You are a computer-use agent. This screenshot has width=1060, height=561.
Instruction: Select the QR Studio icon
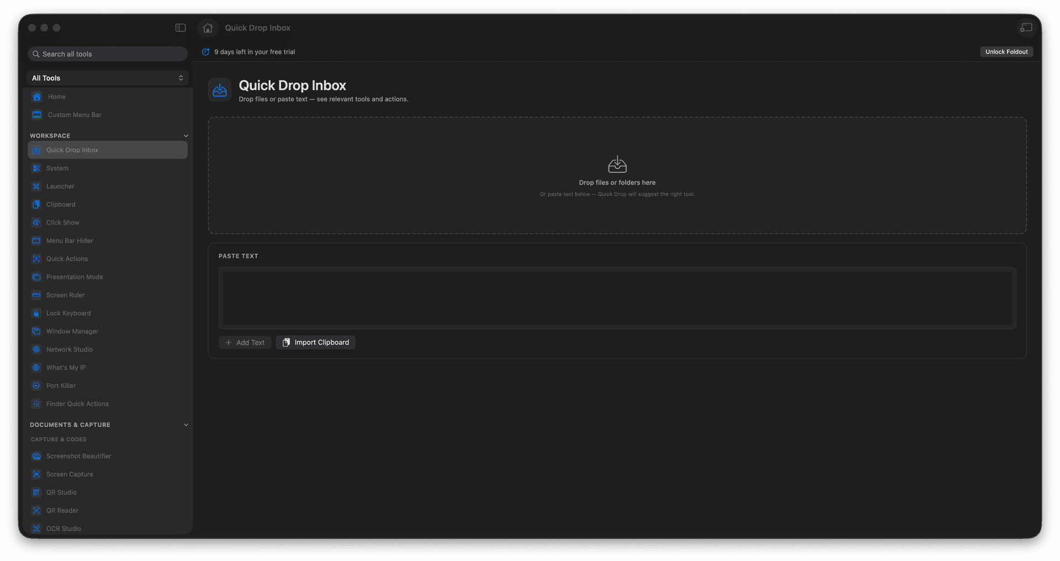coord(36,493)
